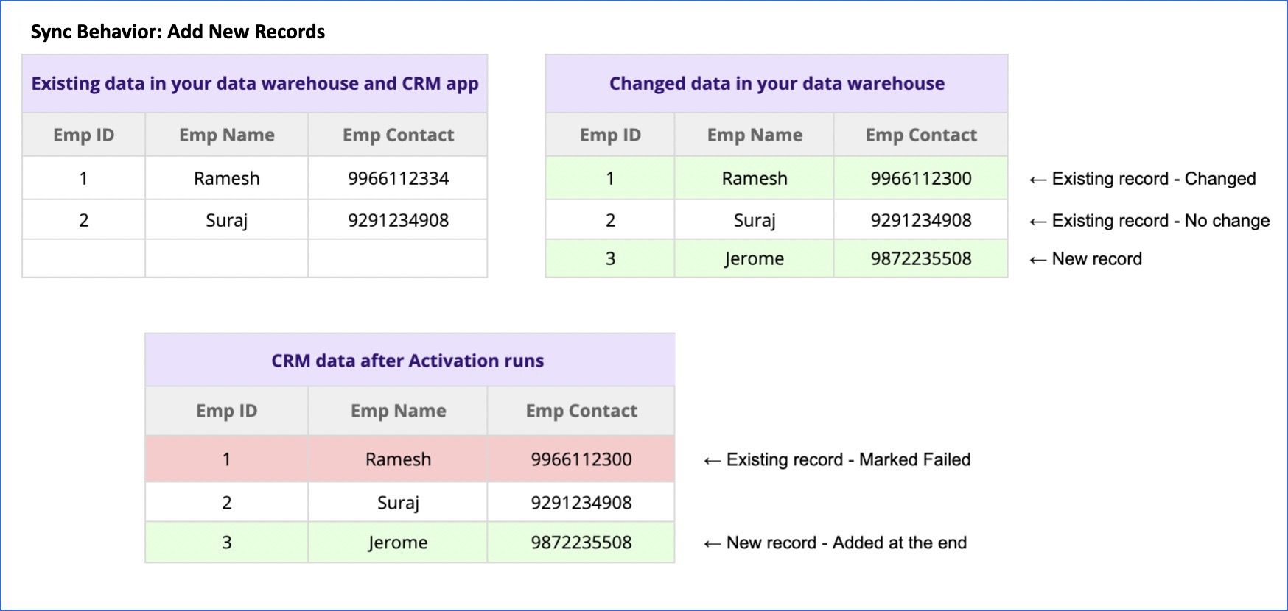Choose "Emp Contact" header in CRM data table

pyautogui.click(x=581, y=411)
